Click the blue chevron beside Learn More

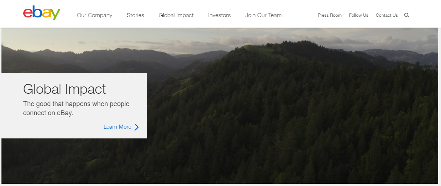(136, 127)
